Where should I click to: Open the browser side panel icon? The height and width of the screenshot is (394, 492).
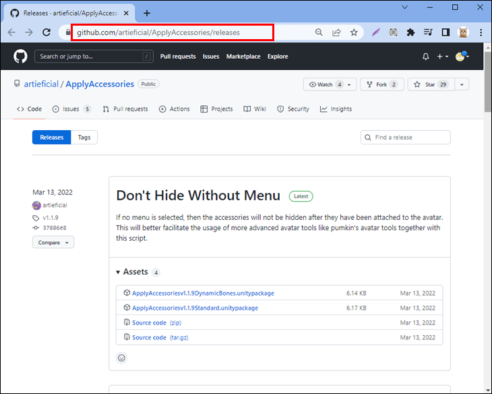445,32
